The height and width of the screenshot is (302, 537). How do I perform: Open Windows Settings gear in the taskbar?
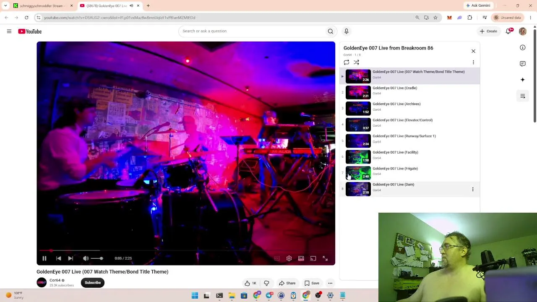tap(330, 296)
